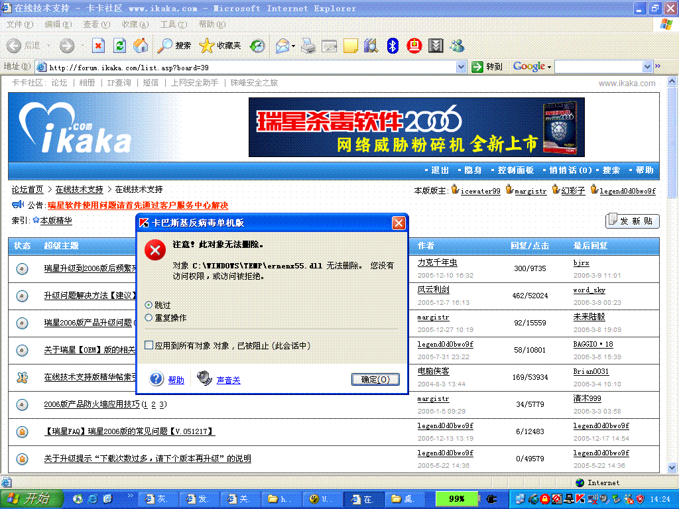
Task: Click the 退出 logout link
Action: coord(440,170)
